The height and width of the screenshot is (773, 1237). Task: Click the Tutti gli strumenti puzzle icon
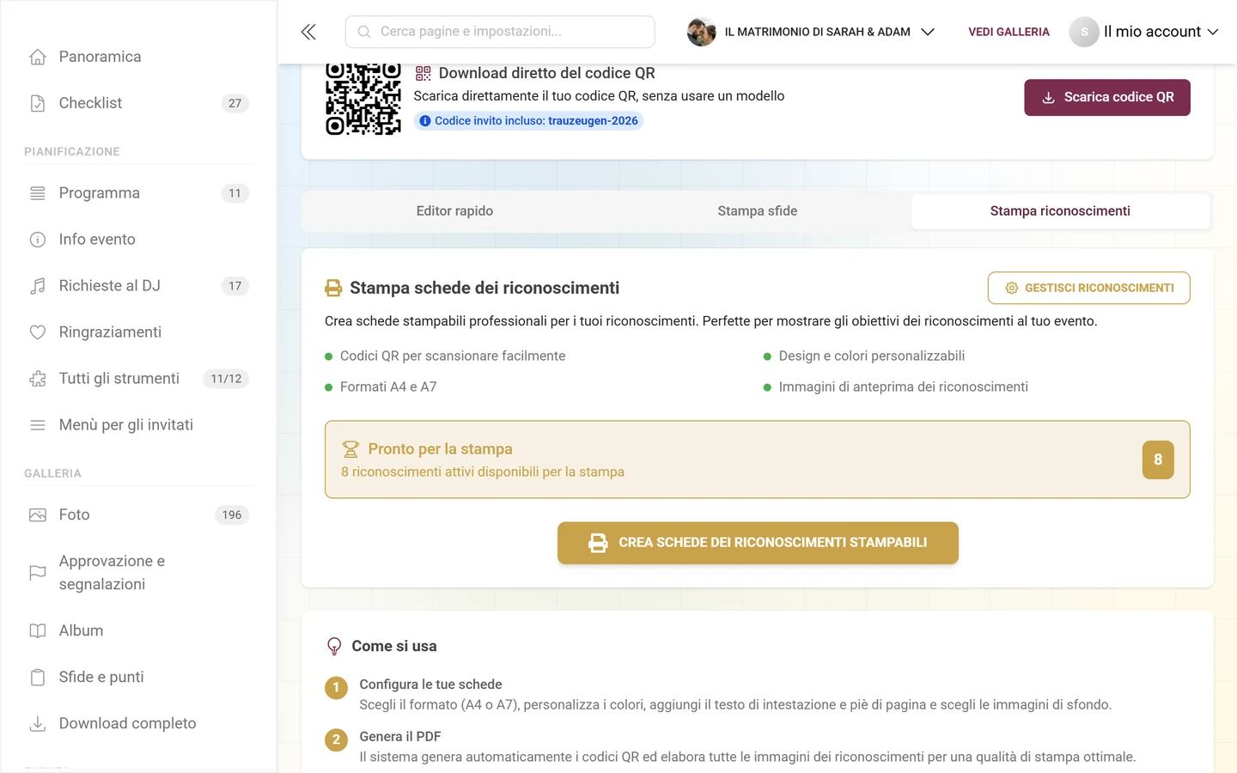(x=38, y=379)
